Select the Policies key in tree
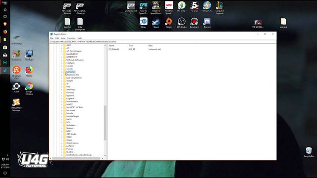The image size is (317, 178). point(70,149)
